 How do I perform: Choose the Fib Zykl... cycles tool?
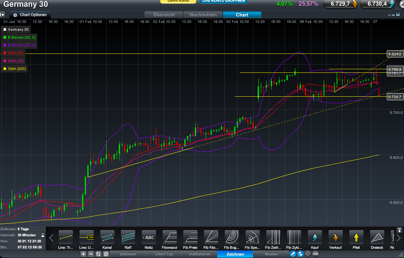294,237
